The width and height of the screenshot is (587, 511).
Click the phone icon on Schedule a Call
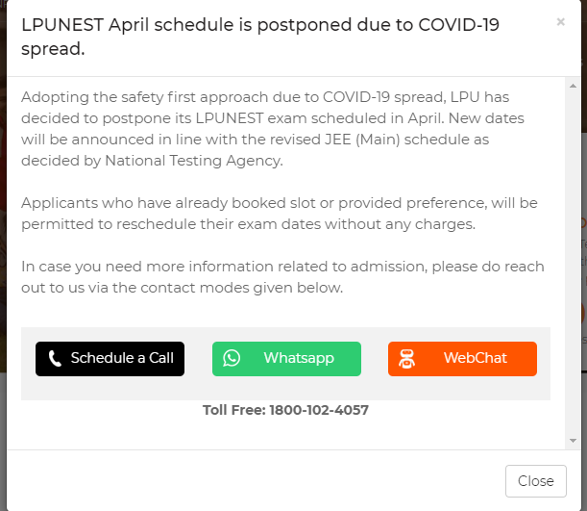[55, 359]
